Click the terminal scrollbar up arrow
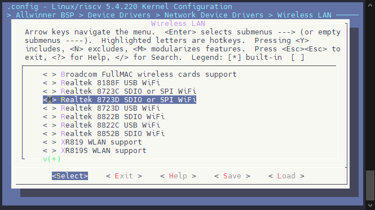Screen dimensions: 375x210 click(370, 5)
